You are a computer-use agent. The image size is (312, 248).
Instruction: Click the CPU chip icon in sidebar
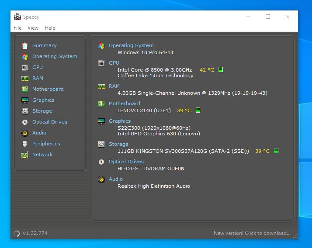25,68
